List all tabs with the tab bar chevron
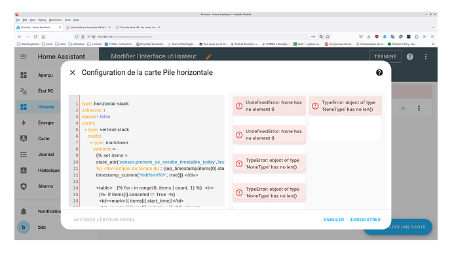The width and height of the screenshot is (452, 257). tap(433, 28)
